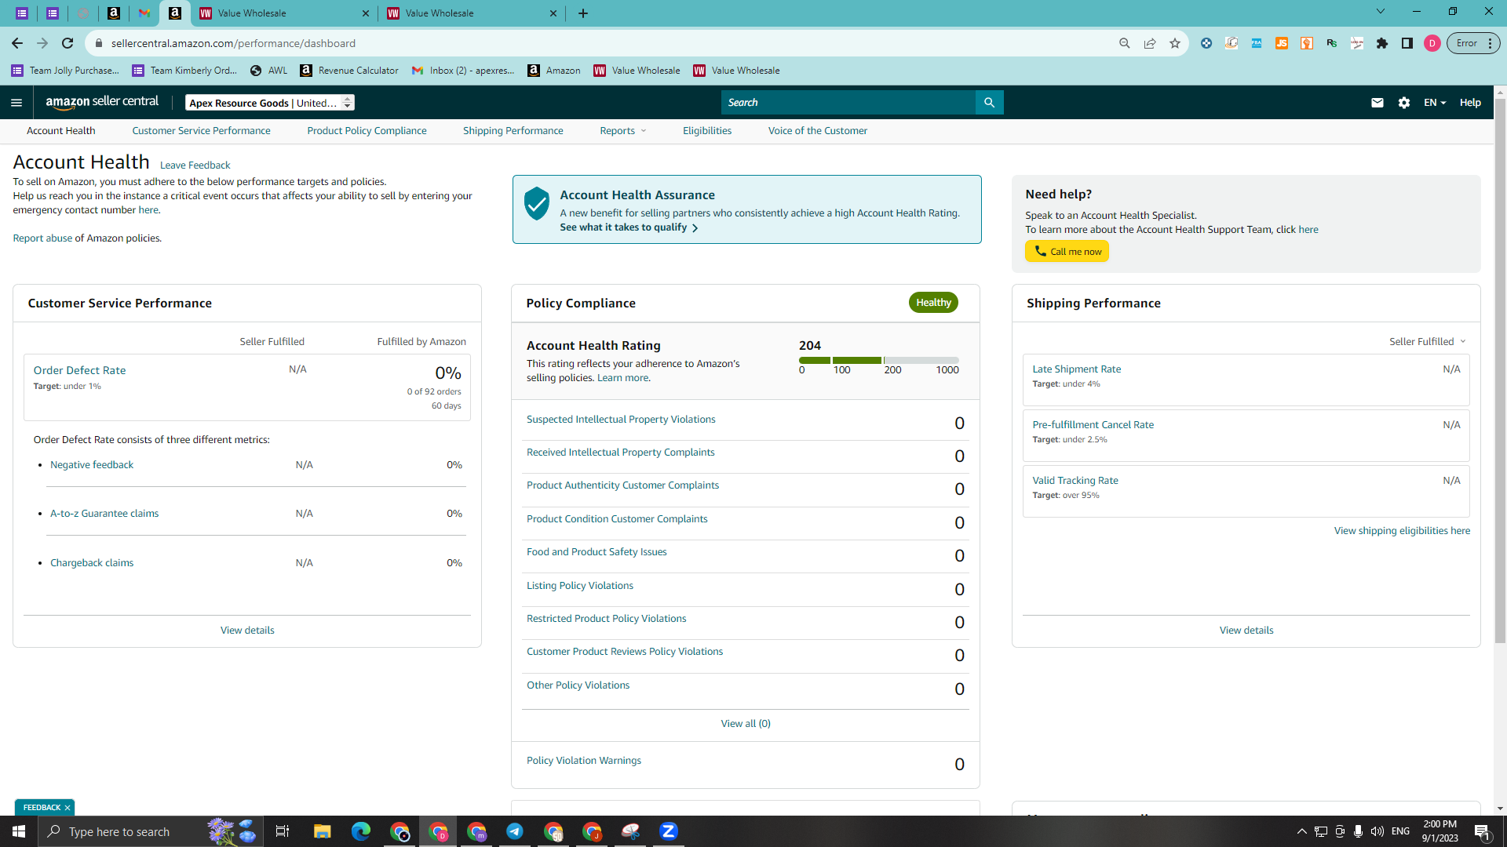
Task: Open the messages envelope icon
Action: (1377, 103)
